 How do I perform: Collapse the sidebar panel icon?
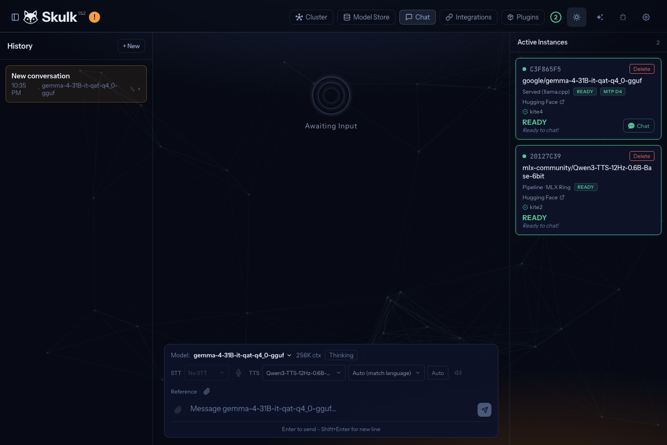point(15,17)
